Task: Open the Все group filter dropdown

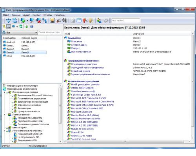Action: pyautogui.click(x=20, y=32)
